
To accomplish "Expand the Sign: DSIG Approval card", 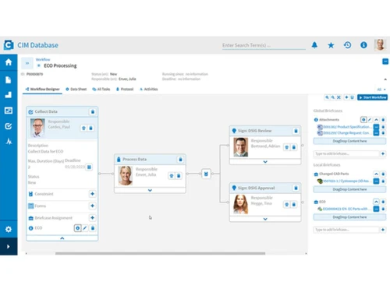I will [265, 219].
